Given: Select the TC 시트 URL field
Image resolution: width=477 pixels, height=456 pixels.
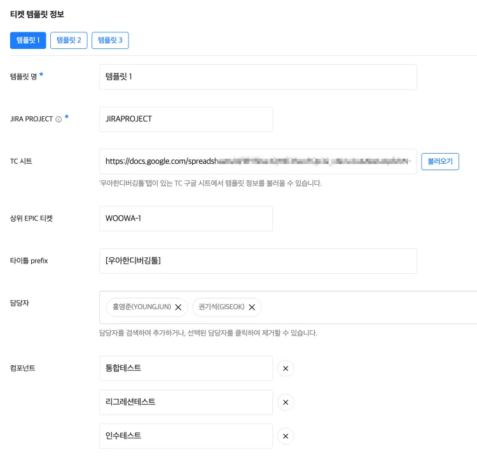Looking at the screenshot, I should click(258, 161).
